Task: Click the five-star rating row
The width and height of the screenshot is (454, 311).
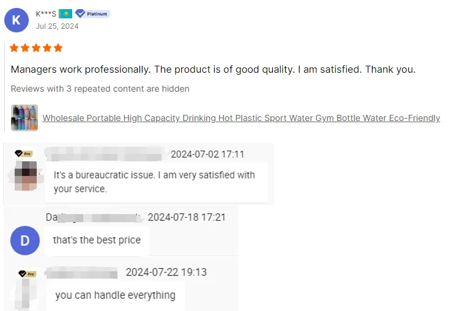Action: pyautogui.click(x=37, y=48)
